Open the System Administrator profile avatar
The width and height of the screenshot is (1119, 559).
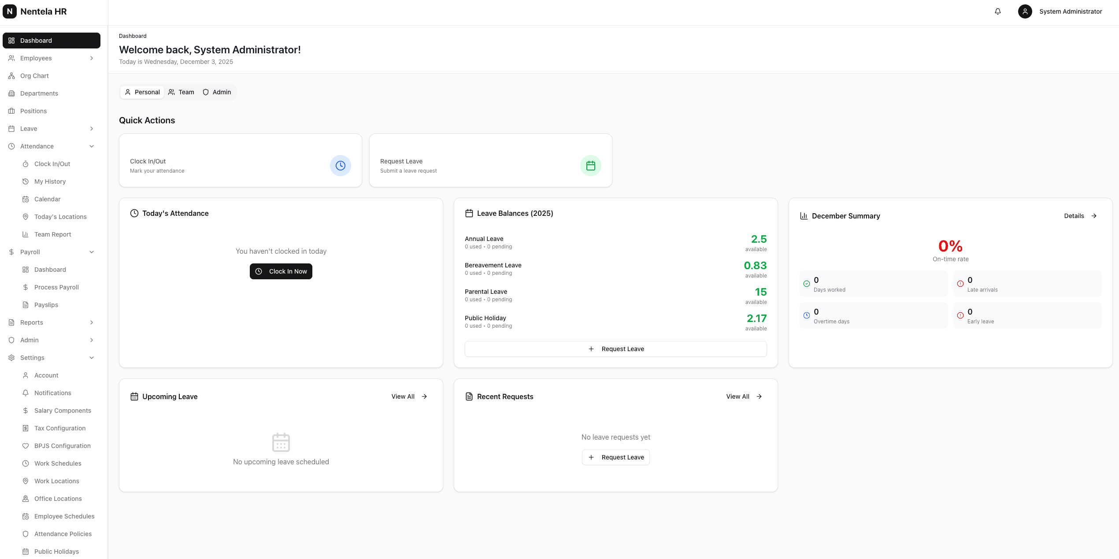tap(1025, 11)
